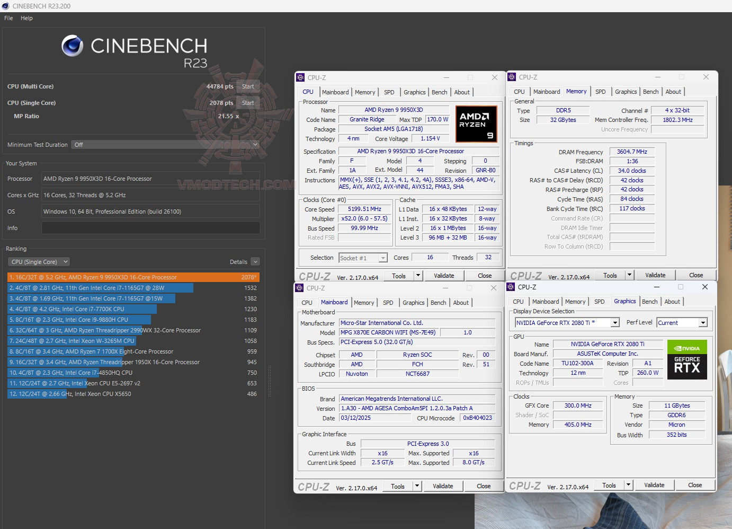
Task: Click the NVIDIA GeForce RTX logo in CPU-Z
Action: pyautogui.click(x=687, y=359)
